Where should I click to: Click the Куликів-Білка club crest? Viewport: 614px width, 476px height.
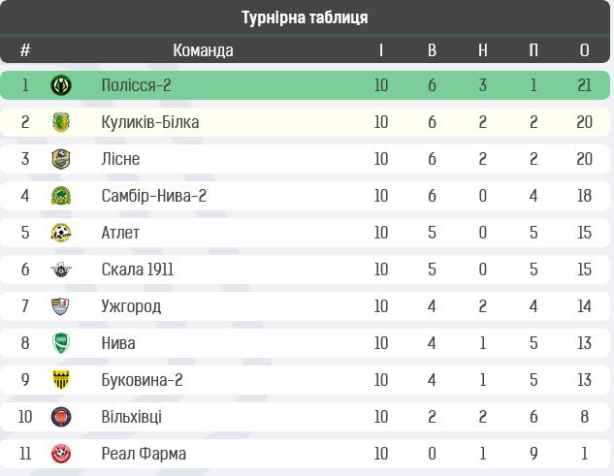[x=61, y=122]
